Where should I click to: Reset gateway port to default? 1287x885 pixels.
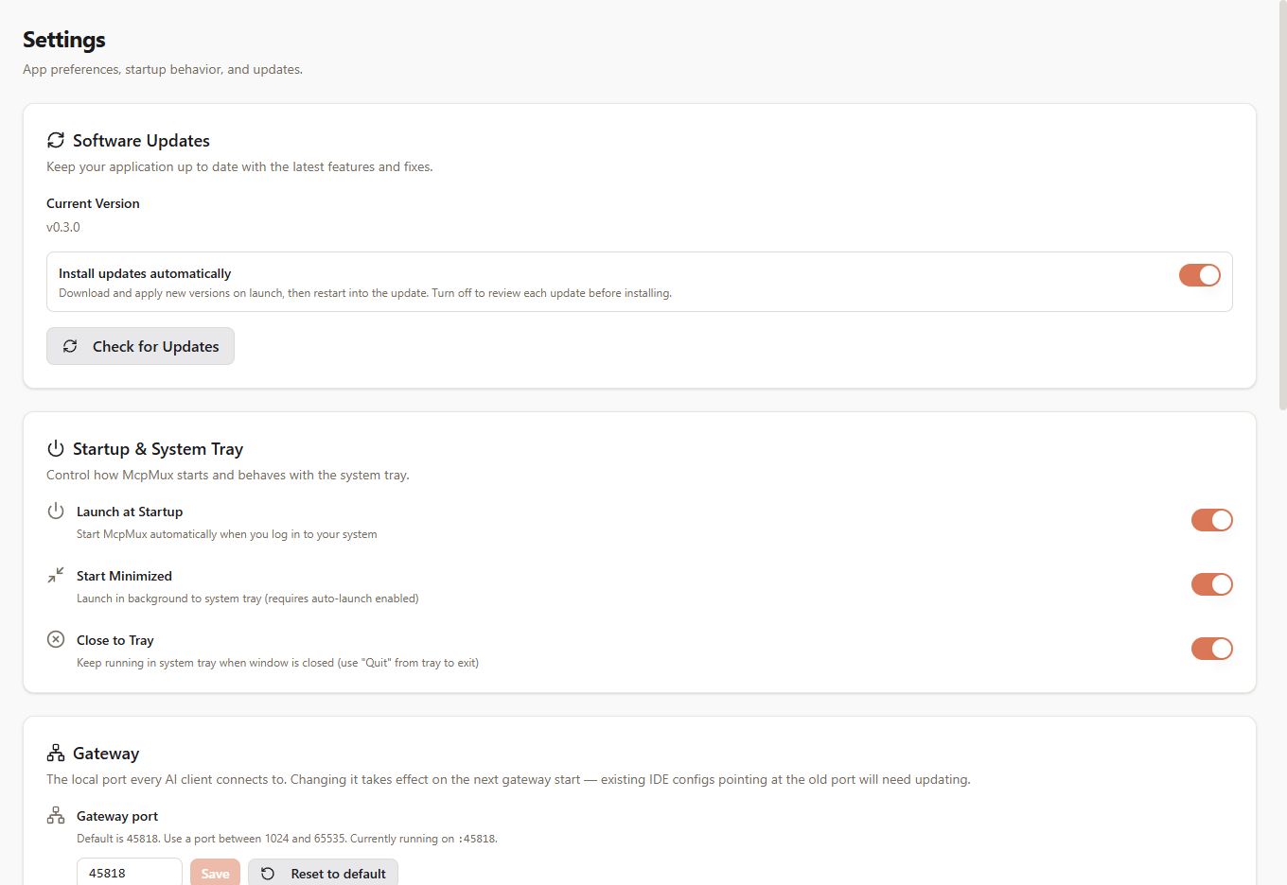323,873
